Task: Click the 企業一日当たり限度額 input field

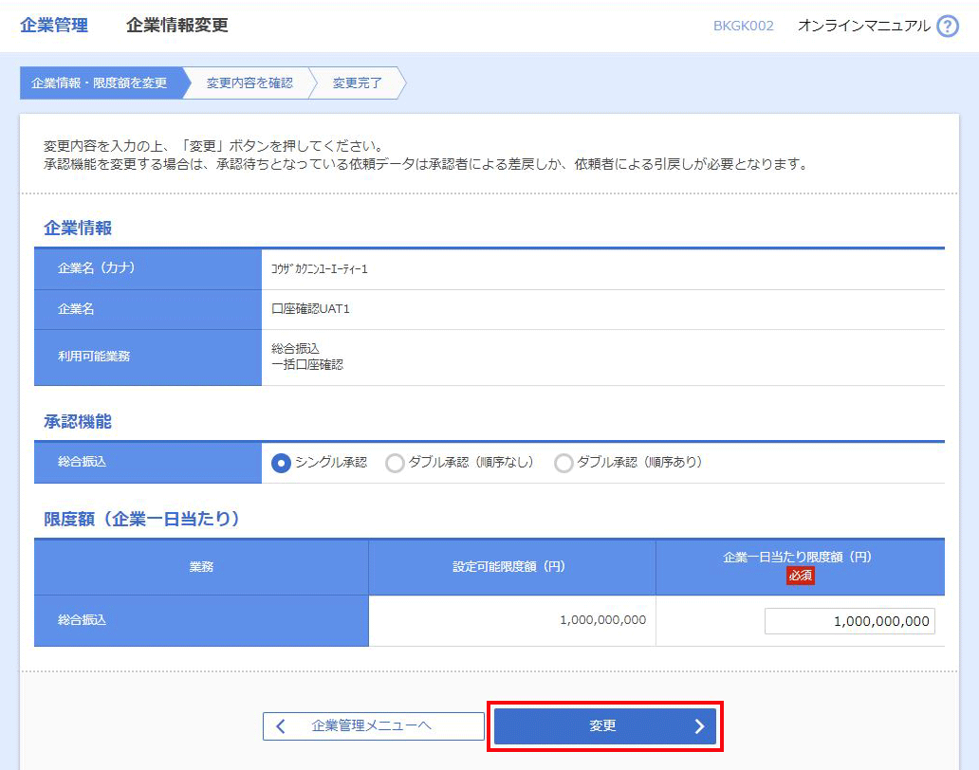Action: (x=849, y=621)
